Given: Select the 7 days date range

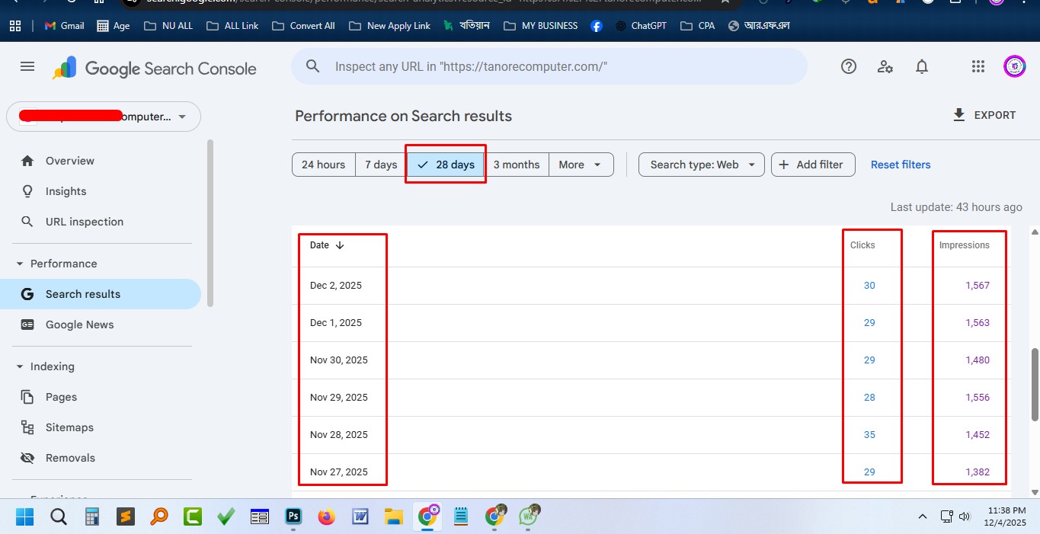Looking at the screenshot, I should coord(381,165).
